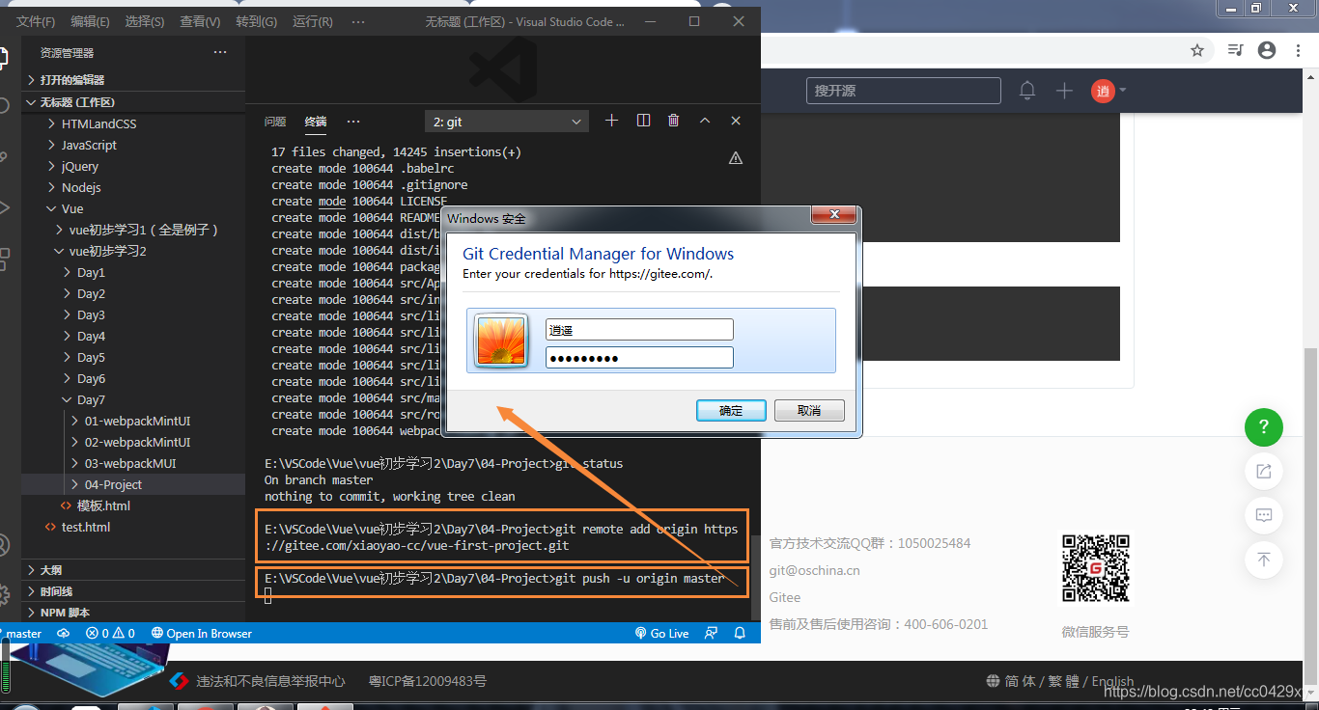Open Gitee notification bell
Viewport: 1319px width, 710px height.
click(1027, 90)
